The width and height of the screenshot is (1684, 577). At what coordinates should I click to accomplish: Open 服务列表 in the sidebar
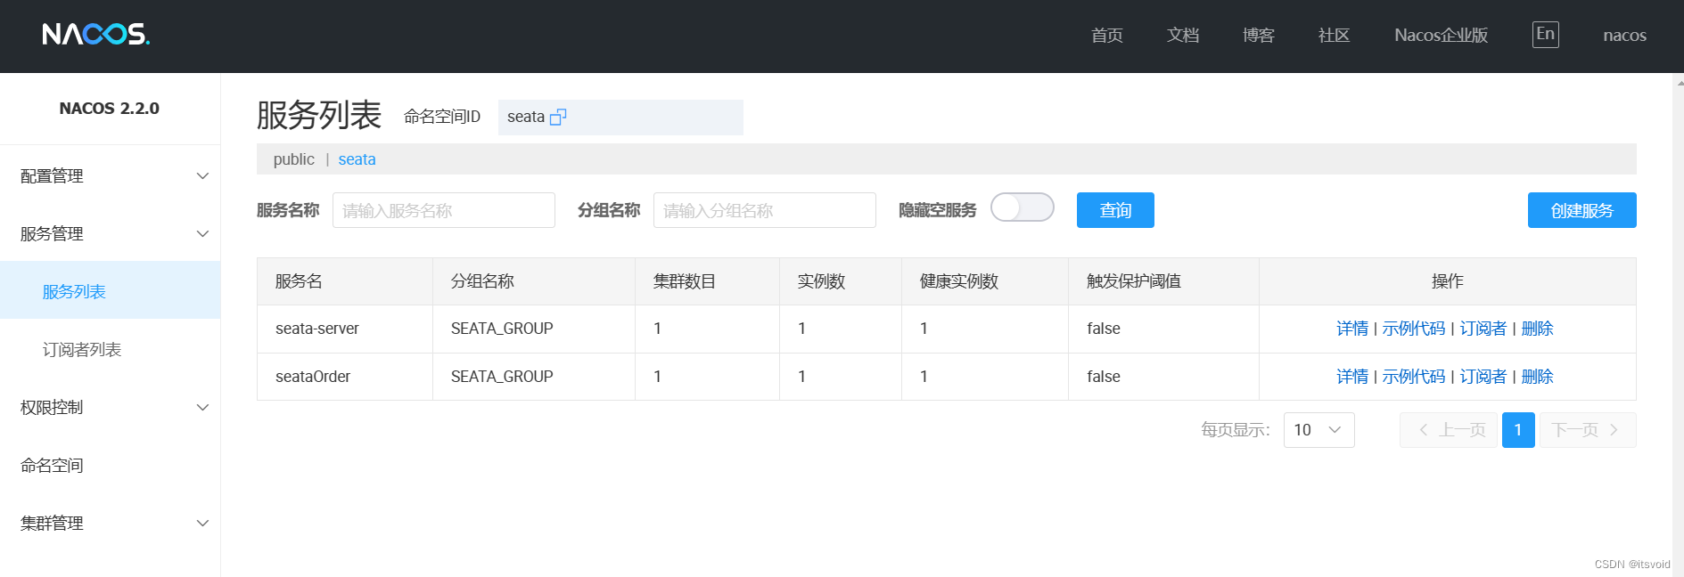tap(74, 291)
